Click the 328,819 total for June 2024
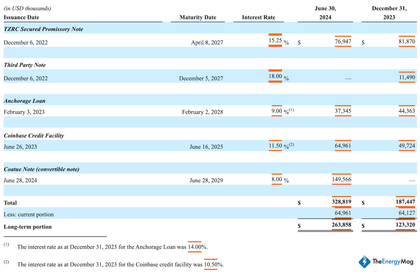420x275 pixels. click(x=341, y=202)
